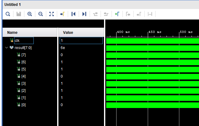The image size is (199, 126).
Task: Zoom in on the waveform
Action: click(x=30, y=14)
